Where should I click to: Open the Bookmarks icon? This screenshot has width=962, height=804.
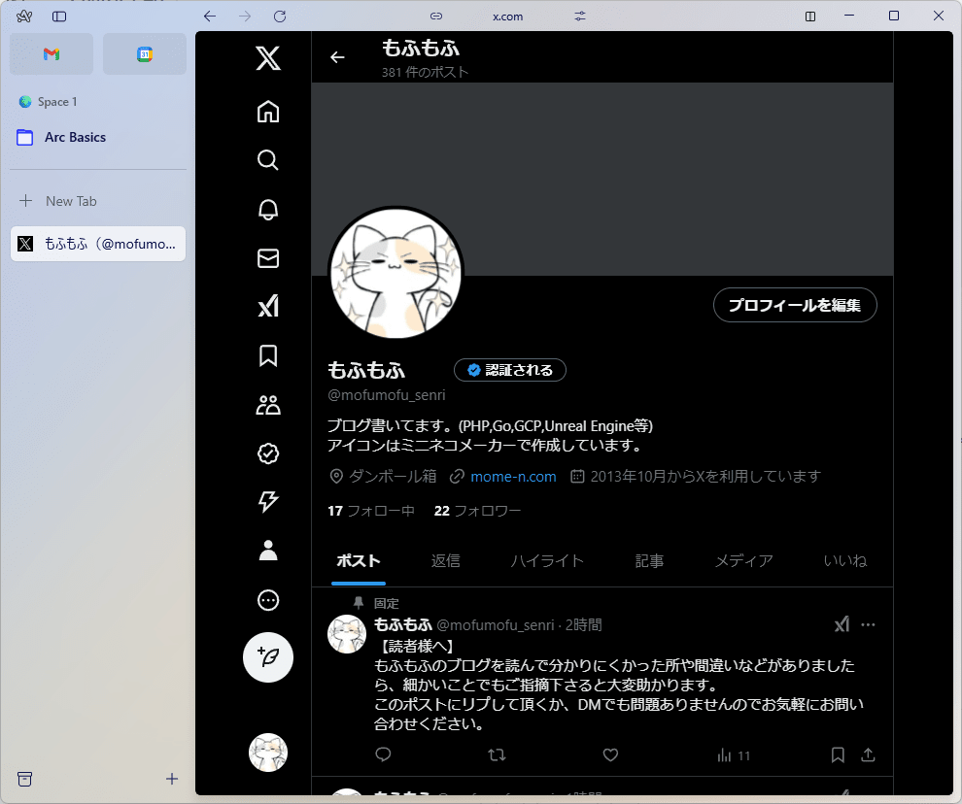coord(267,356)
